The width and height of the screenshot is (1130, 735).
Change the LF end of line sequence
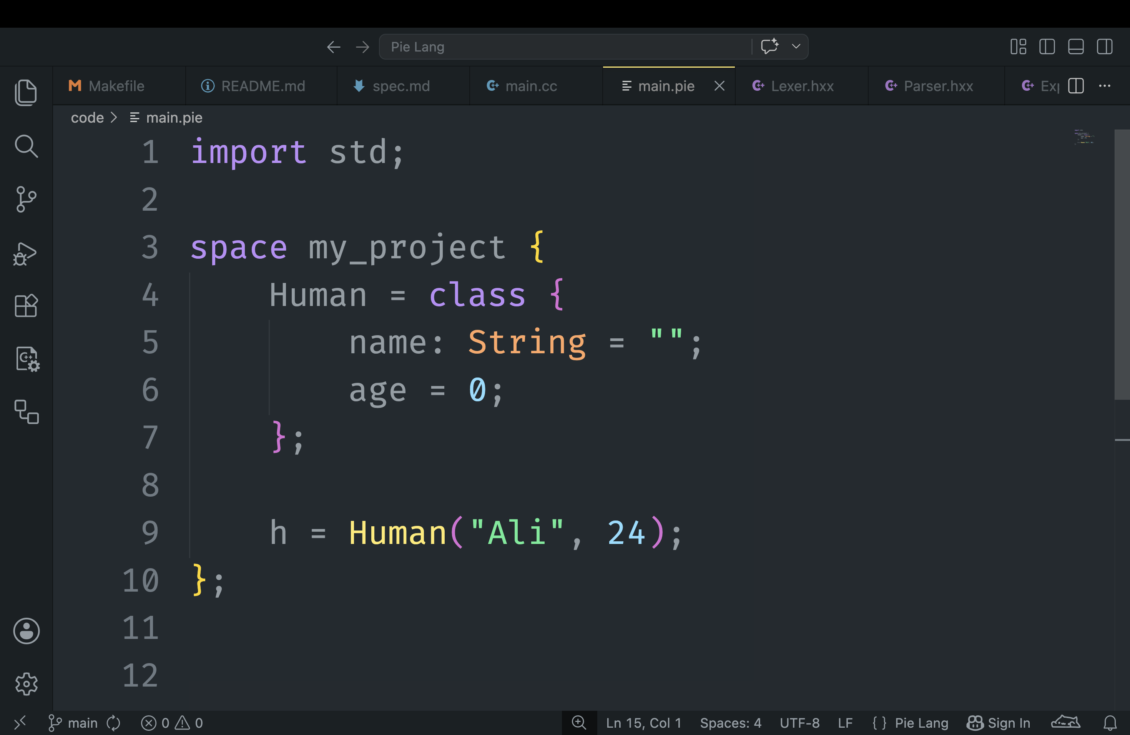coord(845,723)
